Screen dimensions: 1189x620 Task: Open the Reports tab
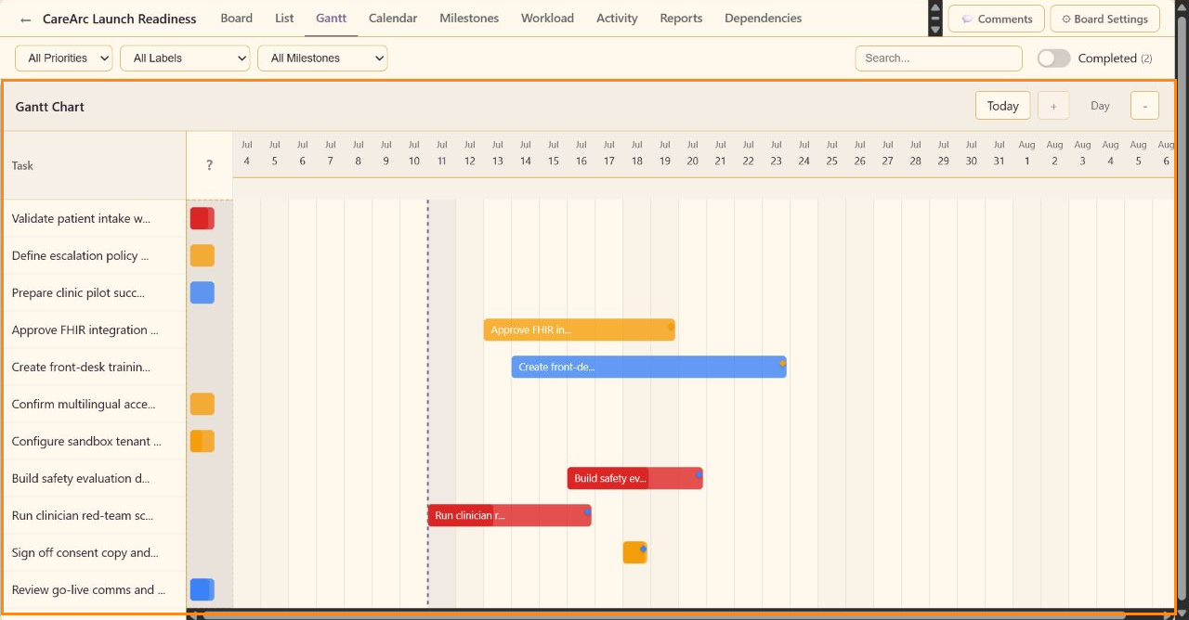click(681, 19)
